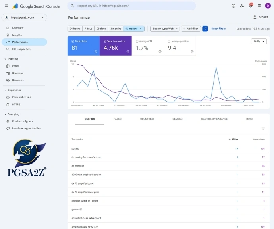Open Core web vitals in sidebar
274x229 pixels.
(x=21, y=97)
